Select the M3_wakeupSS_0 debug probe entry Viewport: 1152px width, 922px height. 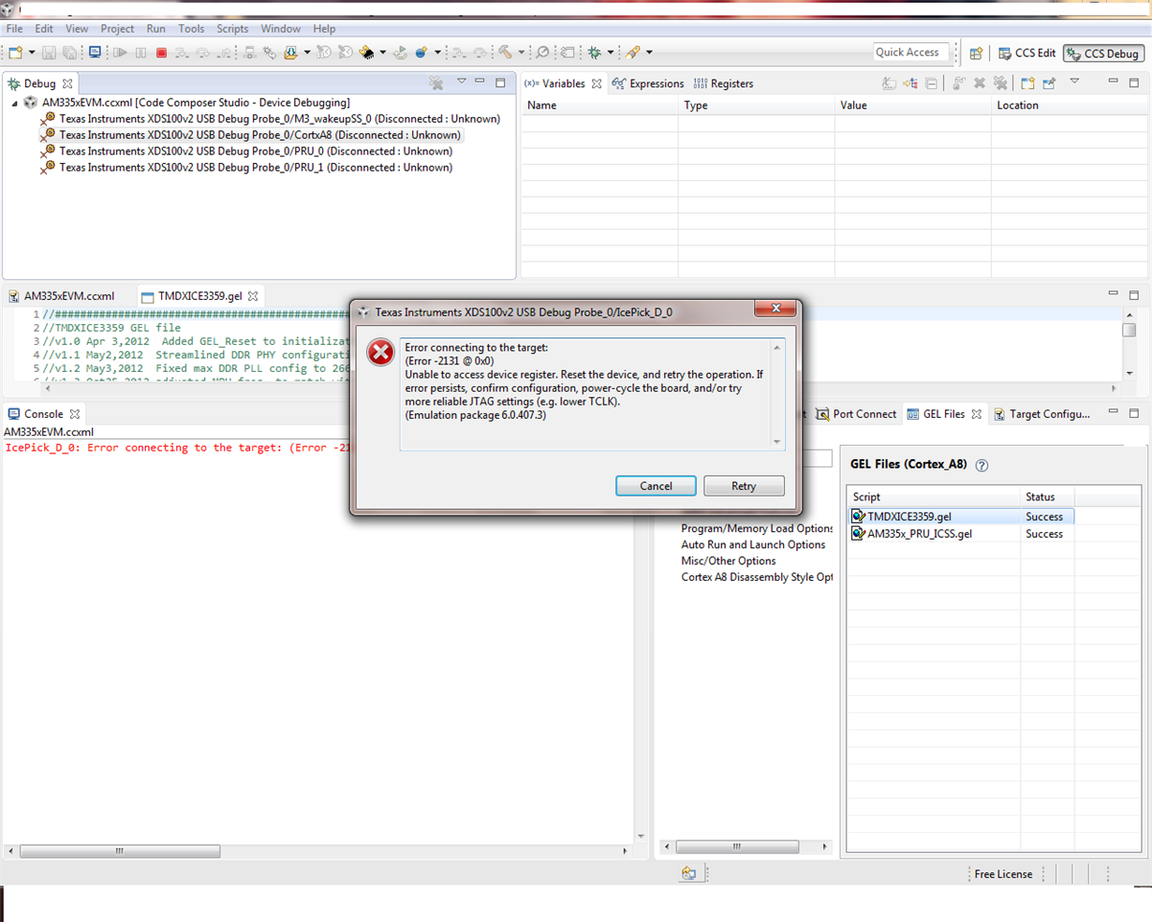[x=270, y=119]
